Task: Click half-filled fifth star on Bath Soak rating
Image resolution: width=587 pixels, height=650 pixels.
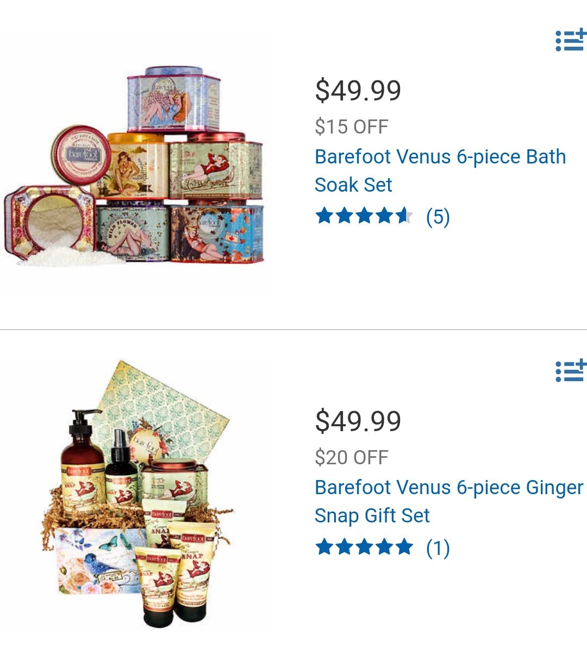Action: pyautogui.click(x=404, y=216)
